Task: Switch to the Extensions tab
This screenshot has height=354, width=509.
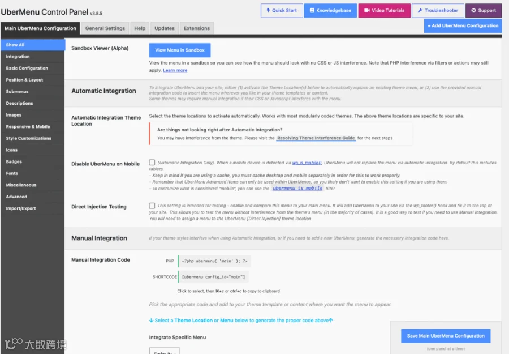Action: point(197,28)
